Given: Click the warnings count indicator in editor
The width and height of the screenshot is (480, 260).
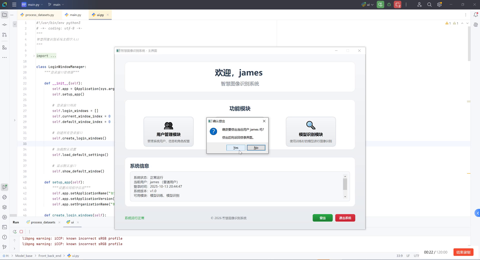Looking at the screenshot, I should [452, 23].
